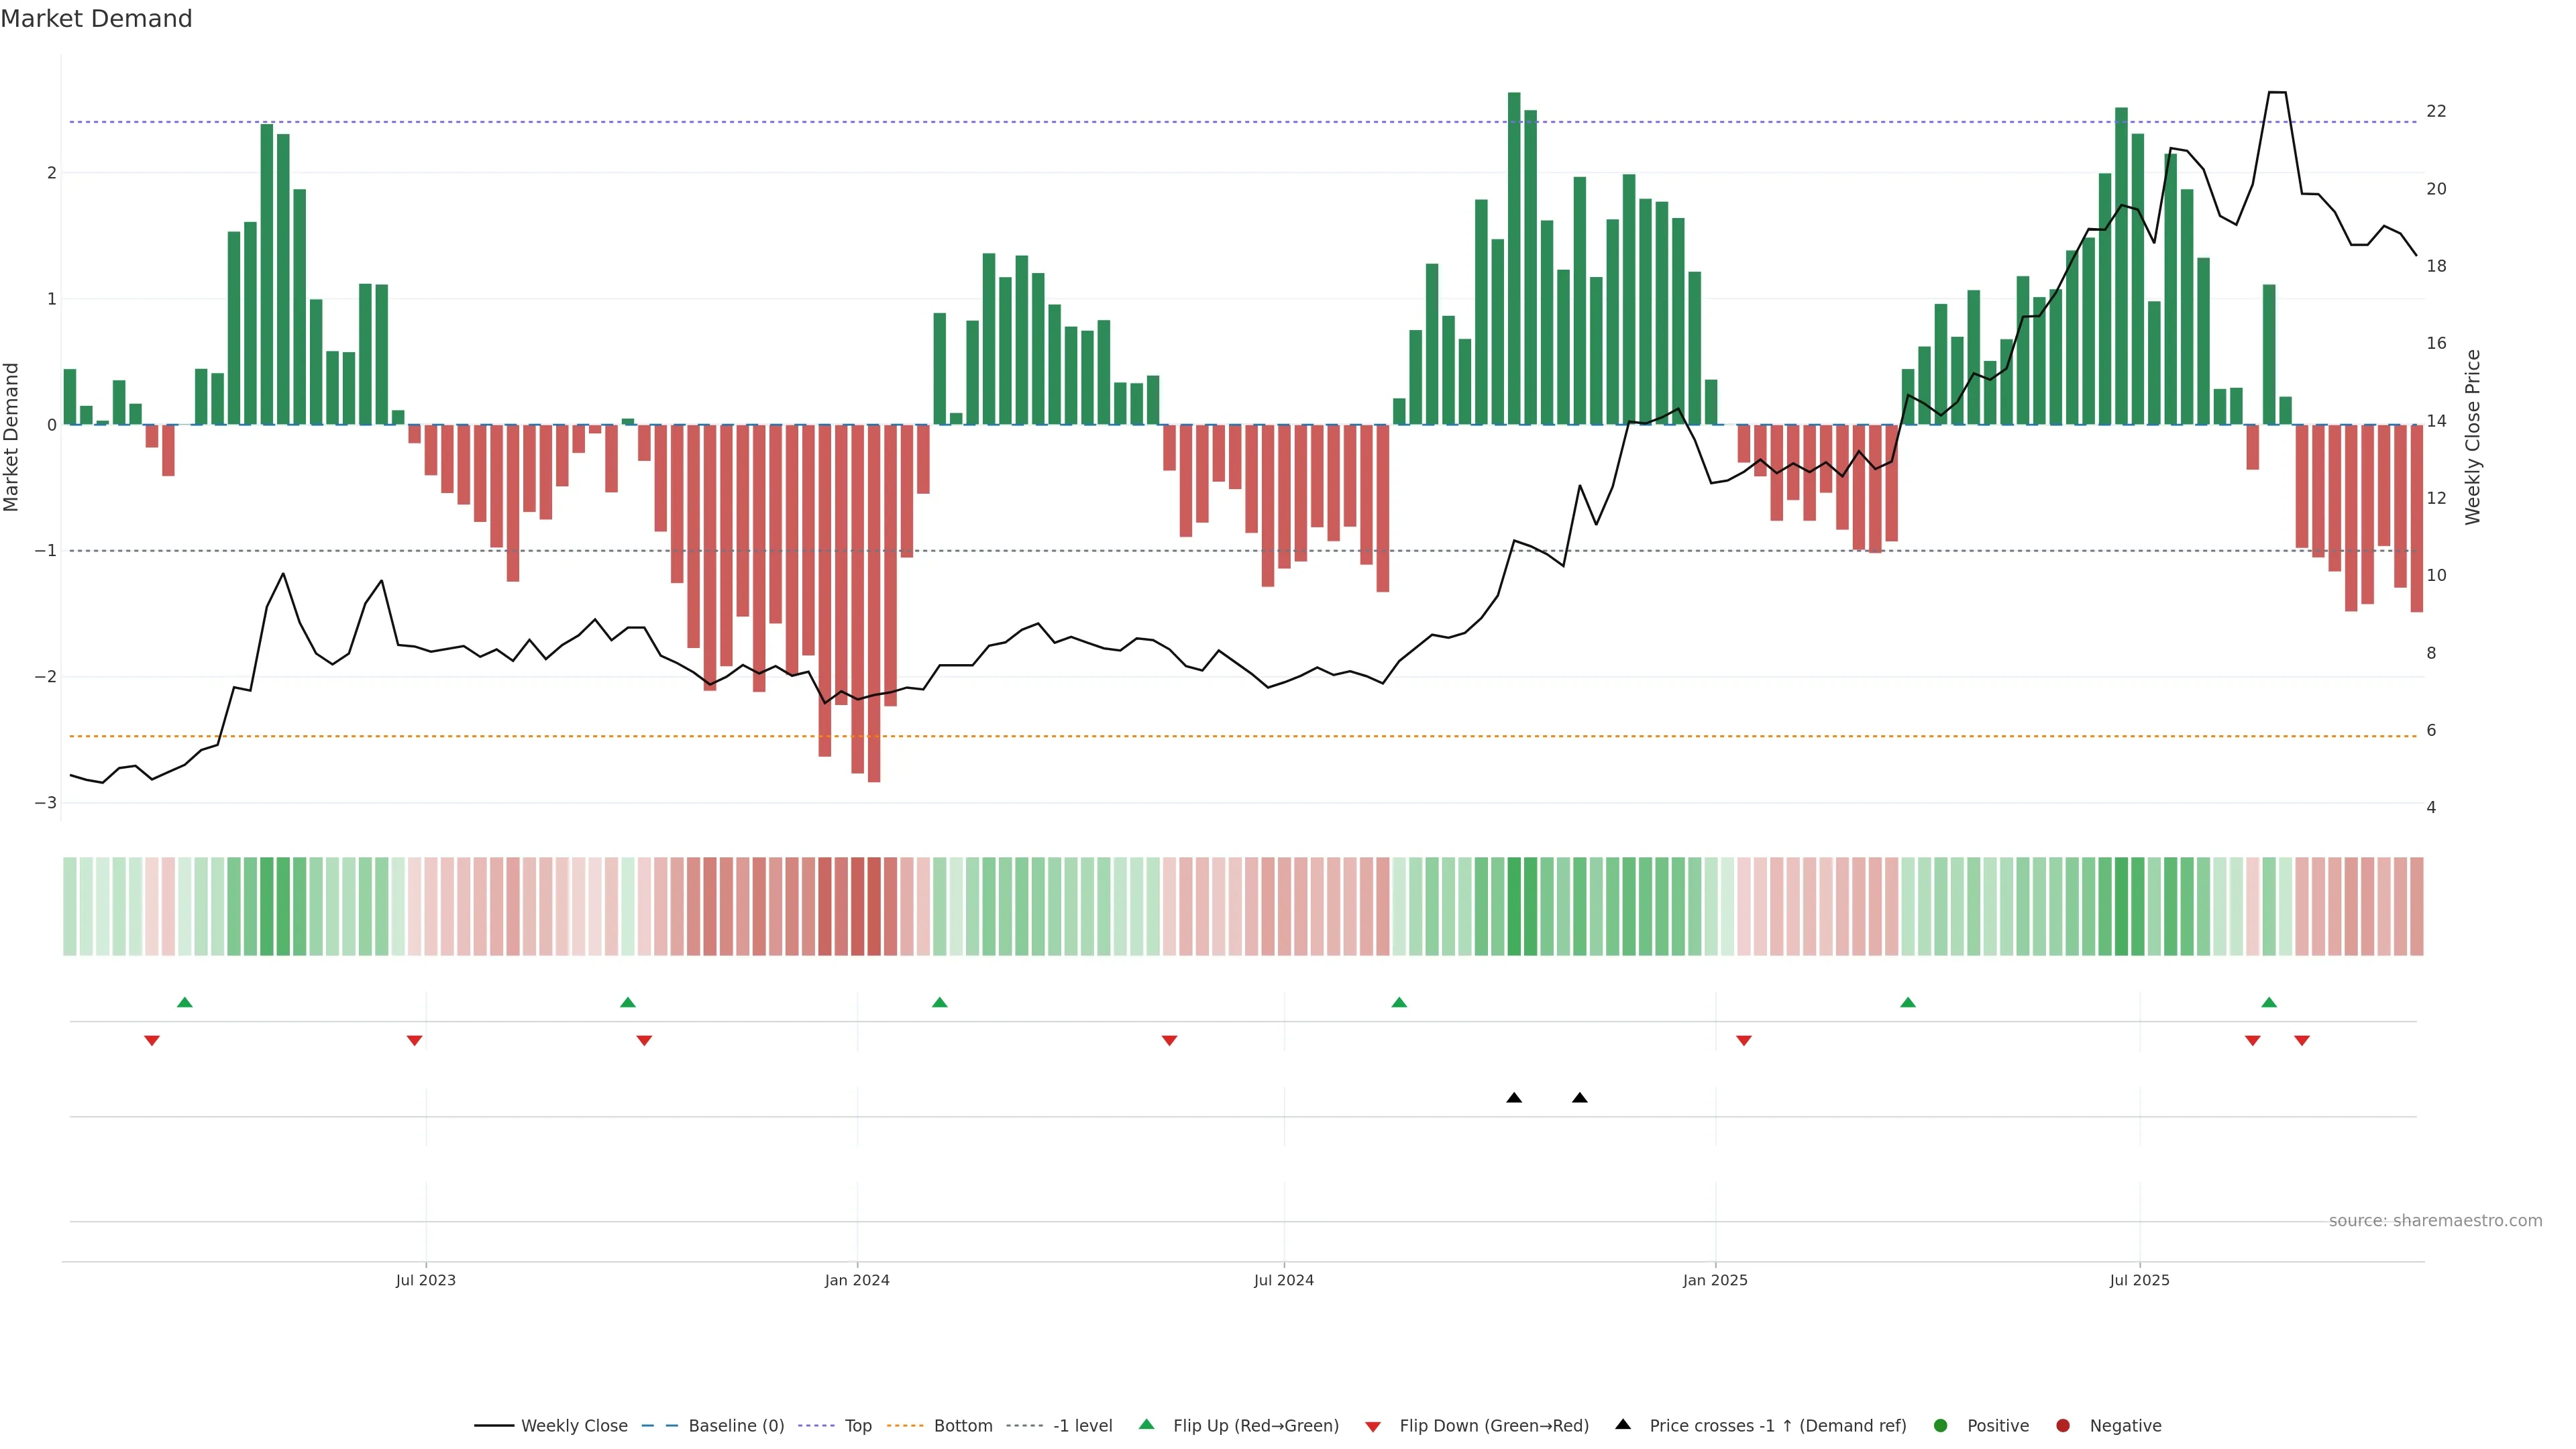Toggle the -1 level legend entry
The image size is (2576, 1449).
pyautogui.click(x=1082, y=1425)
